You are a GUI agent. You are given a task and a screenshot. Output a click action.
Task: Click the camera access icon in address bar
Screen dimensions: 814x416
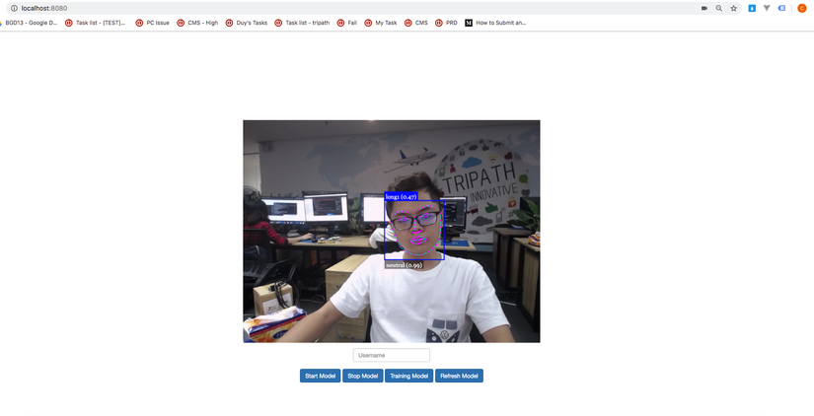point(703,8)
